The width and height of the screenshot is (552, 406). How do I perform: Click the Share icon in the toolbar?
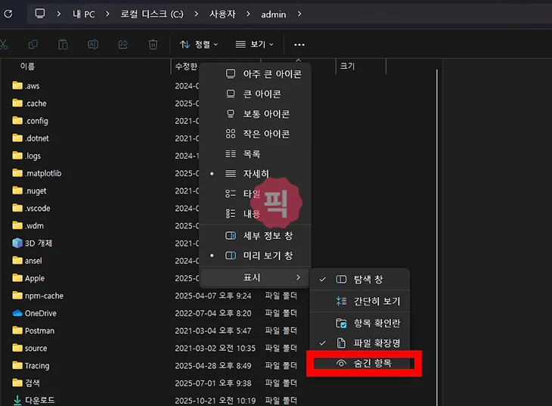(x=123, y=45)
